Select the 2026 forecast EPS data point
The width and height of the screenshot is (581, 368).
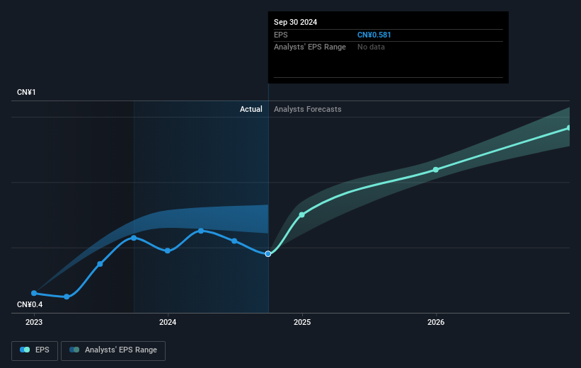click(436, 170)
